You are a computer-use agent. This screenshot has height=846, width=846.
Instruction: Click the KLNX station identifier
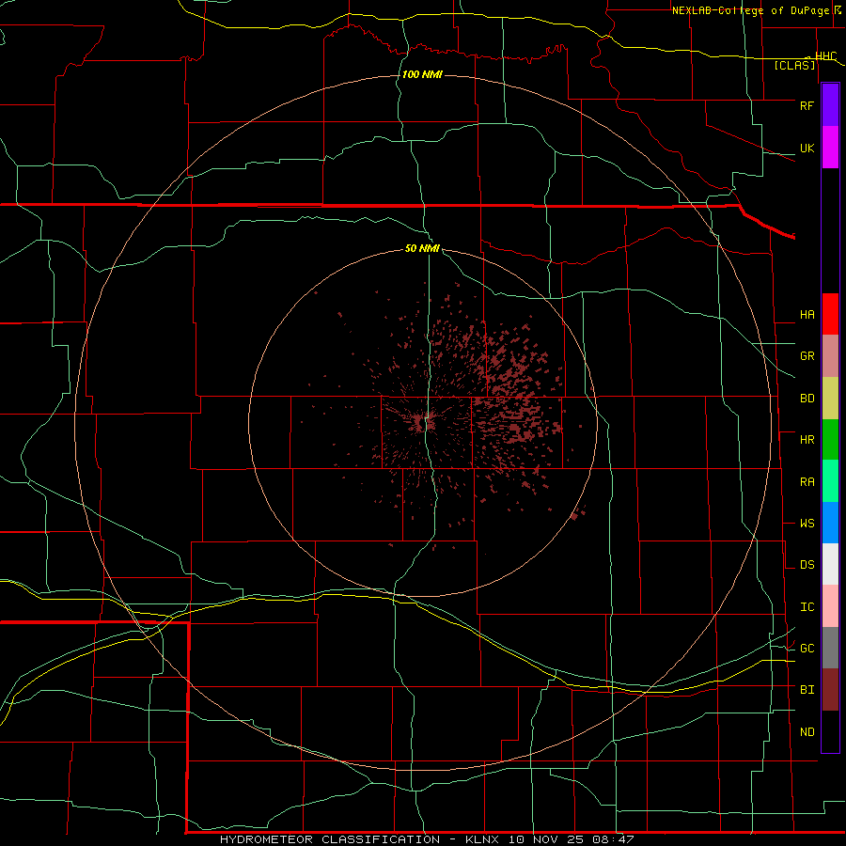482,839
